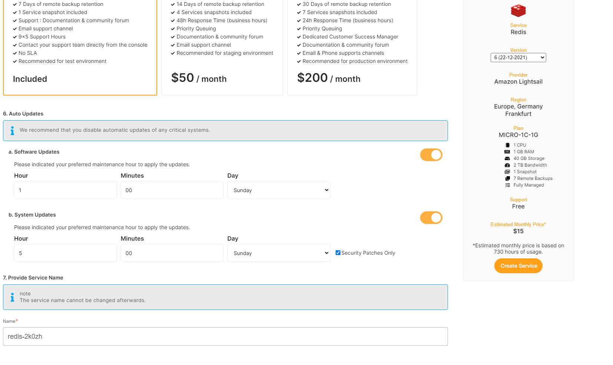The width and height of the screenshot is (613, 365).
Task: Click the service Name input field
Action: [x=225, y=336]
